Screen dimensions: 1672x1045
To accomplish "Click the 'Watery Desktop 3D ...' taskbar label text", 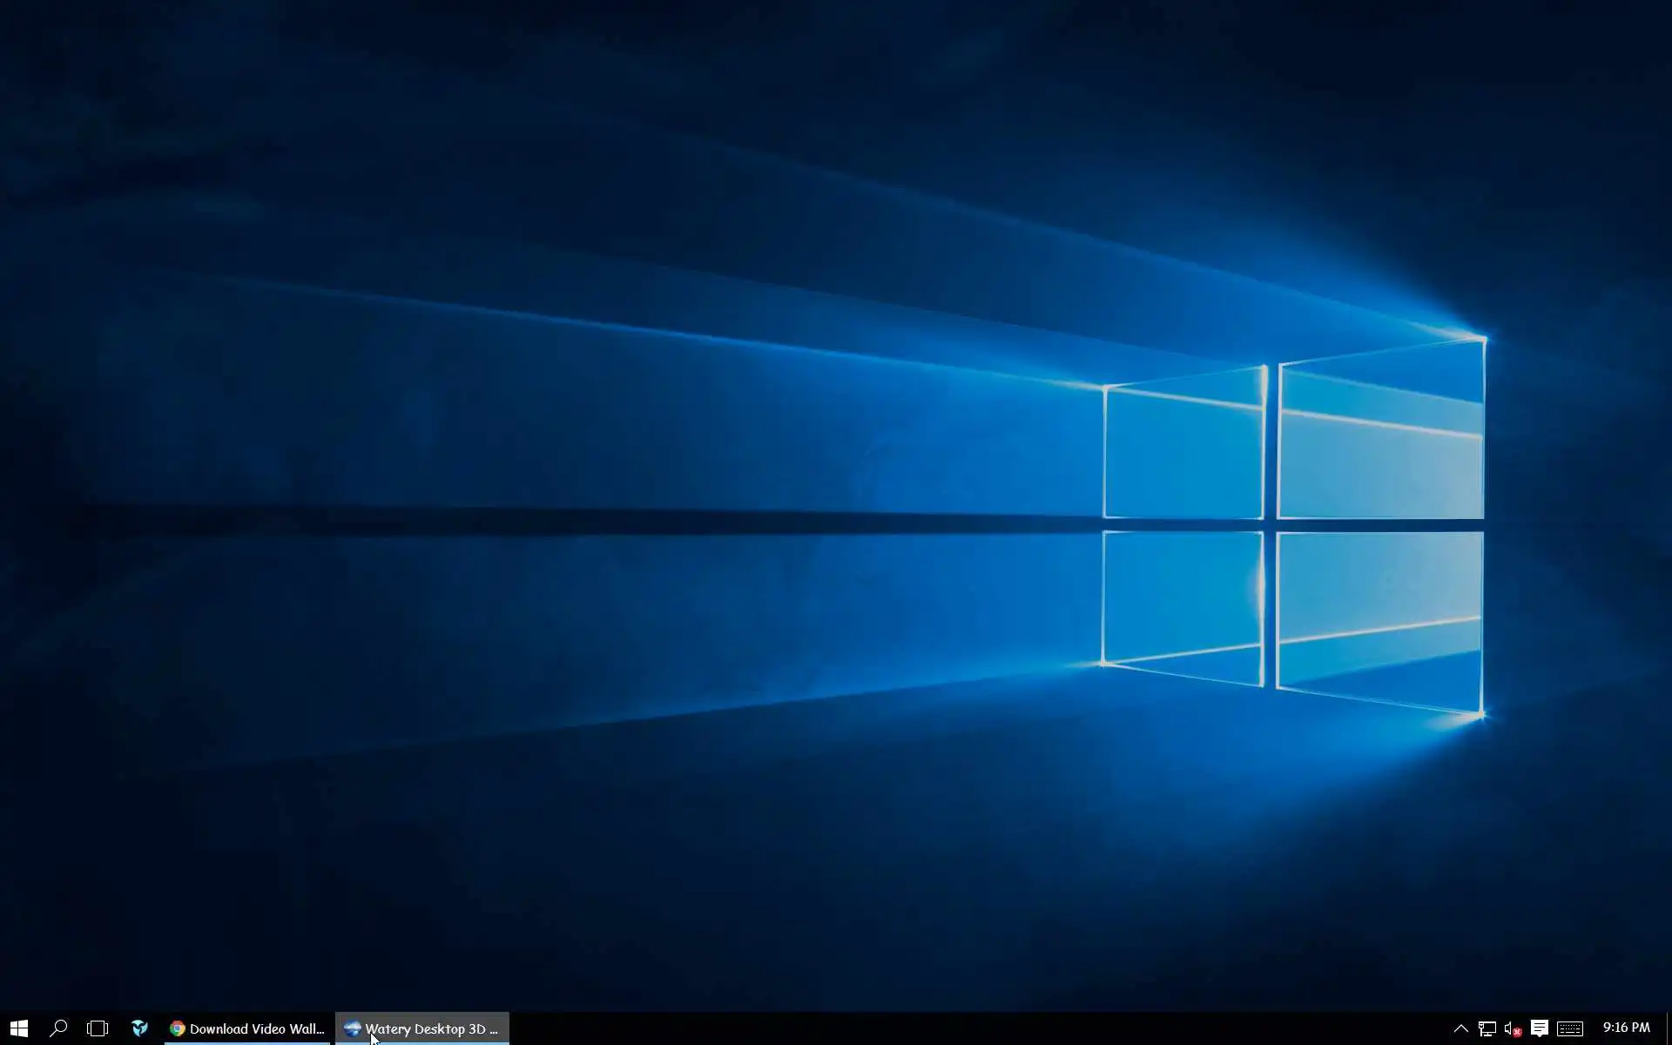I will click(432, 1028).
